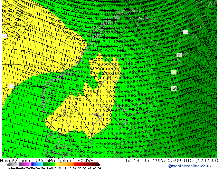Click the '30' legend value

tap(79, 168)
